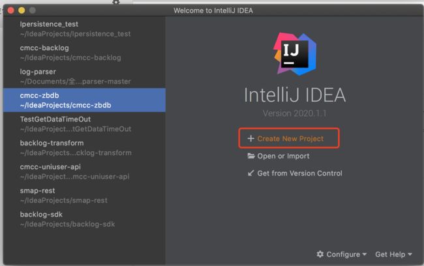Click the folder icon beside Open or Import
The image size is (424, 266).
point(251,156)
